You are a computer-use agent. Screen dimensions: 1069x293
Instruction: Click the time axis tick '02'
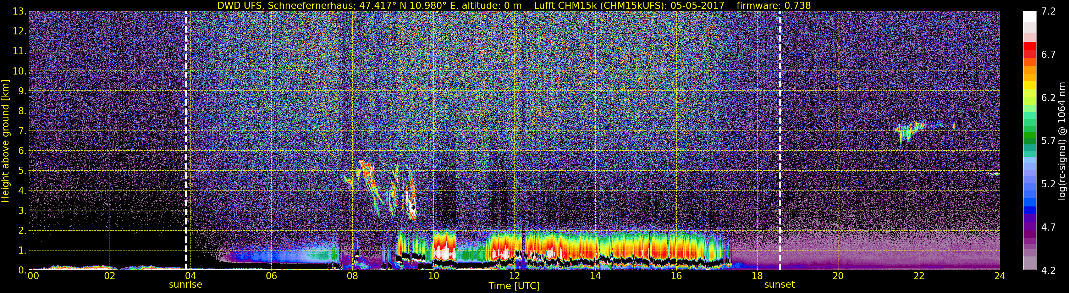110,276
